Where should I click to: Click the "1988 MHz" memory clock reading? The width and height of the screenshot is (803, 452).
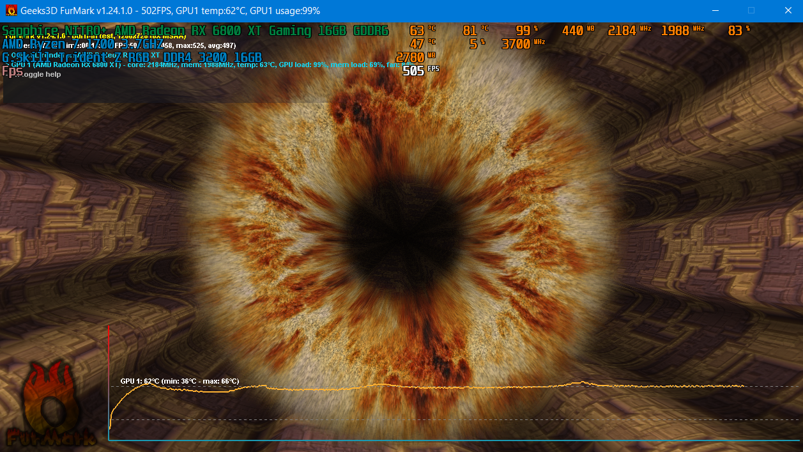[683, 31]
